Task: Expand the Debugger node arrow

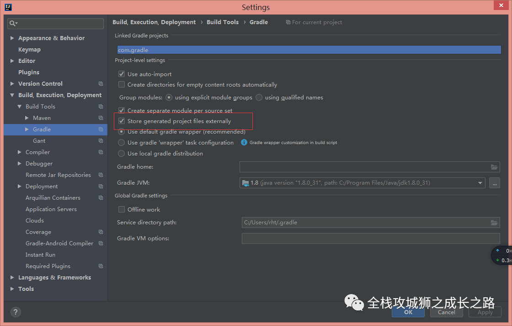Action: click(19, 164)
